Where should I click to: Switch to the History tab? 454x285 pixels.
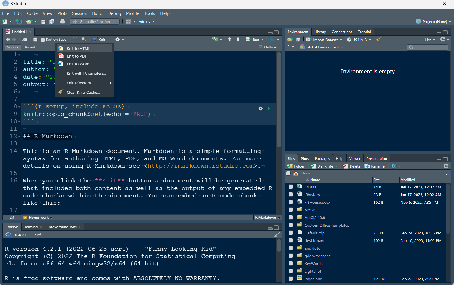point(320,32)
